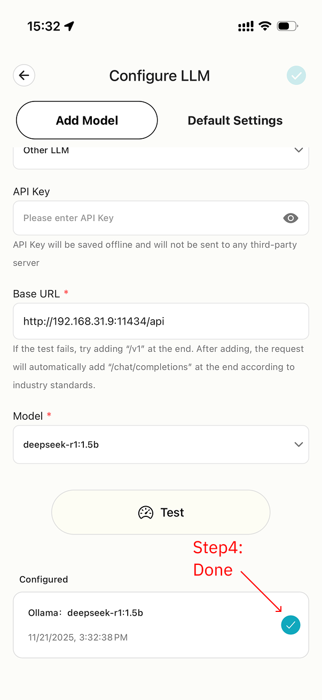The width and height of the screenshot is (322, 700).
Task: Focus the API Key input field
Action: coord(150,218)
